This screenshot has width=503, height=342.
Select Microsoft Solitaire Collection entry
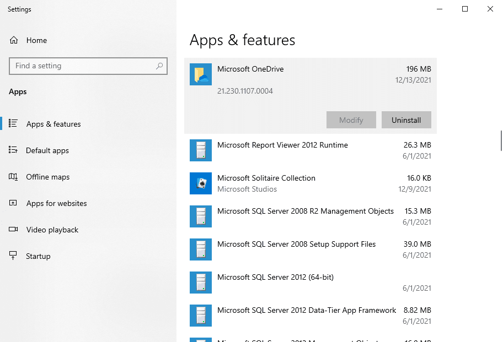click(310, 183)
